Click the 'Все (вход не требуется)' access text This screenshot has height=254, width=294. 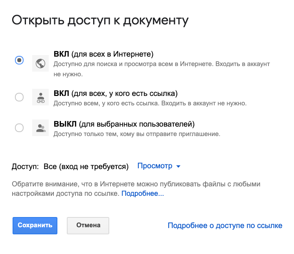pos(86,167)
